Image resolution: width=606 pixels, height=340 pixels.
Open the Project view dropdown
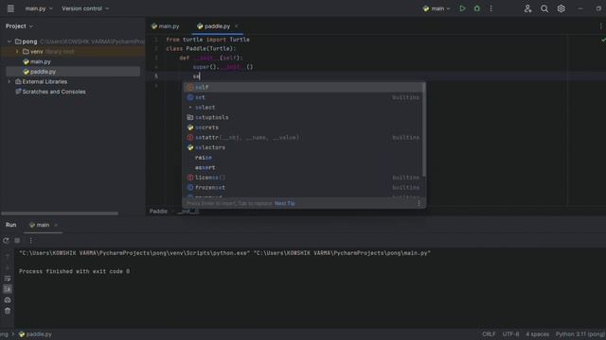click(x=19, y=26)
